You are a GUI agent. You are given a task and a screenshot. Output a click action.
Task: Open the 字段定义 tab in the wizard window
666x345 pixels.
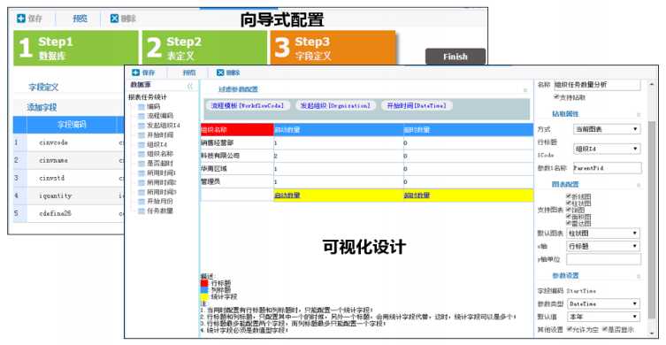pos(43,87)
